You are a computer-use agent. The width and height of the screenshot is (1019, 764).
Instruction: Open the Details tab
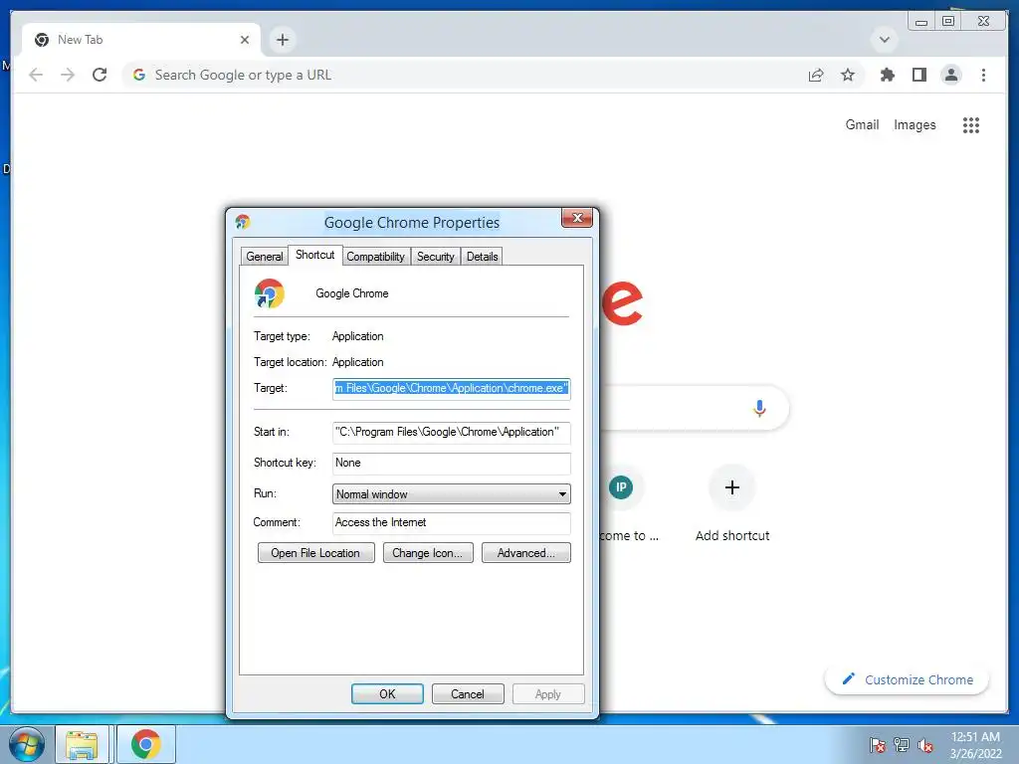click(483, 257)
